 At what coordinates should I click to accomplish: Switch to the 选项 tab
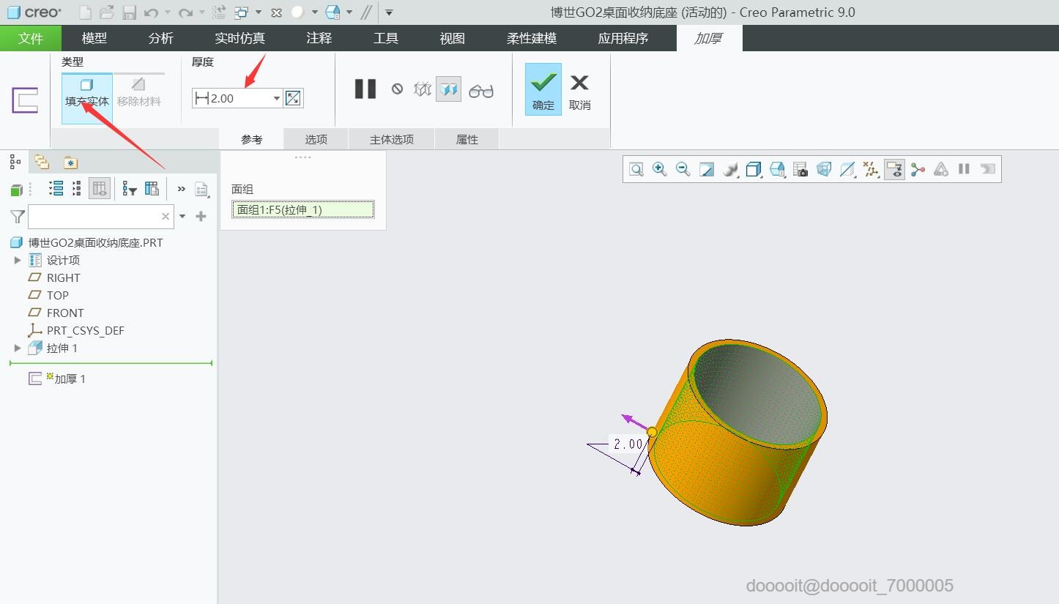coord(316,139)
